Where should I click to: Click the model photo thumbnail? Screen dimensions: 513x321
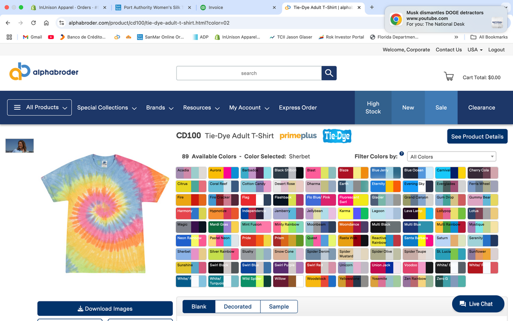pyautogui.click(x=19, y=146)
